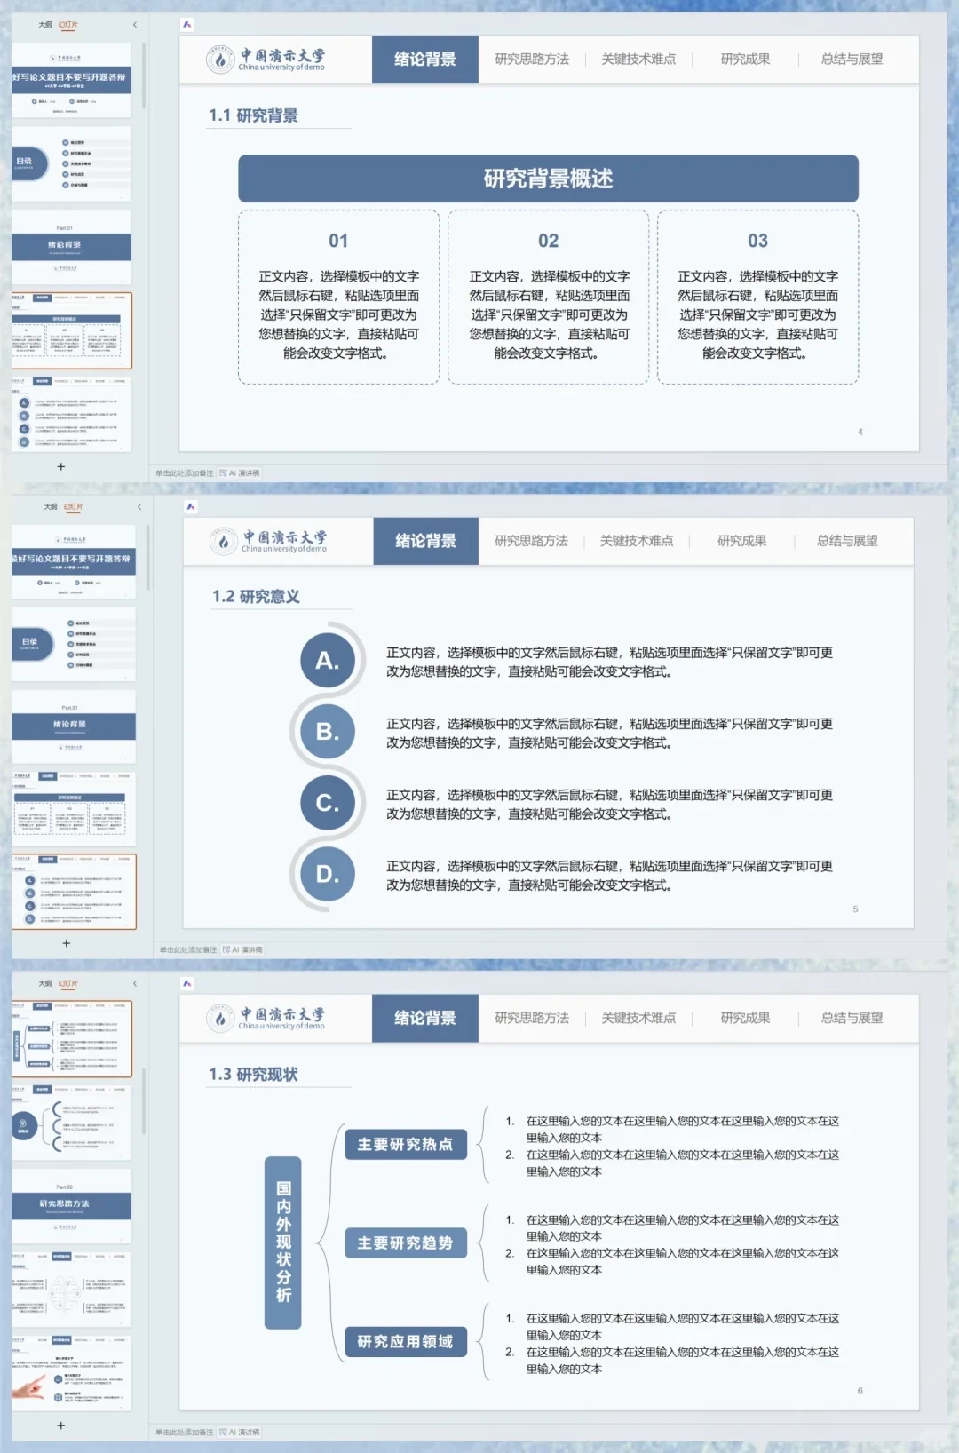This screenshot has height=1453, width=959.
Task: Collapse the slide panel in the 1.1 研究背景 window
Action: pos(135,25)
